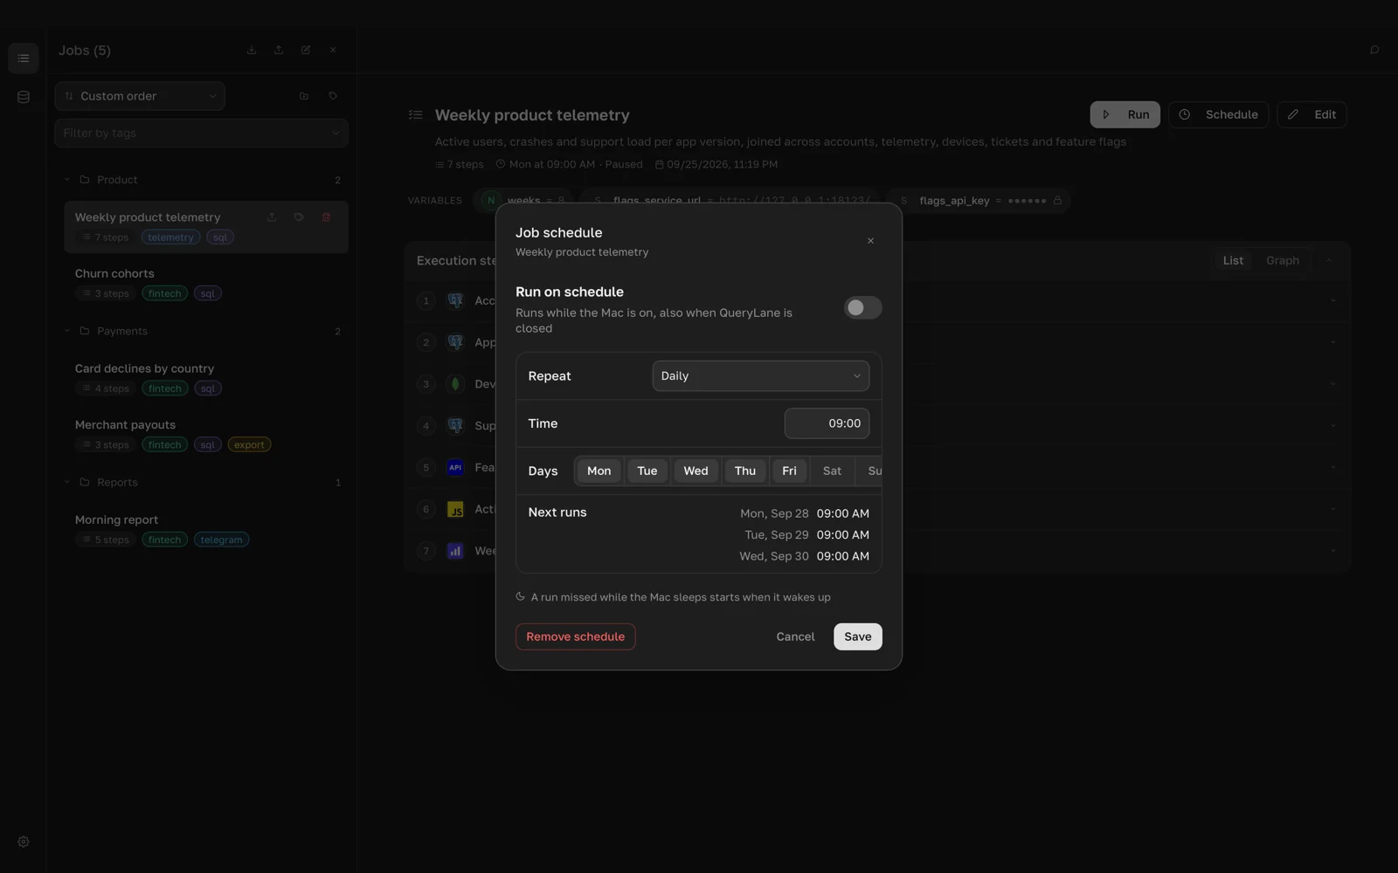The width and height of the screenshot is (1398, 873).
Task: Delete Weekly product telemetry with trash icon
Action: (x=326, y=217)
